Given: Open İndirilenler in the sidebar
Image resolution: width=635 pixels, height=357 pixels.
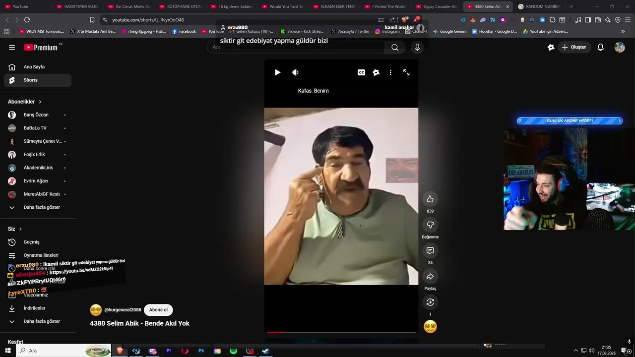Looking at the screenshot, I should pos(38,308).
